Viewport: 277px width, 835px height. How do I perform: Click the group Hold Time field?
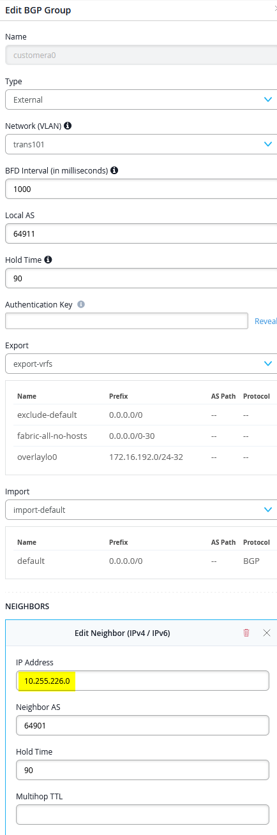click(141, 278)
